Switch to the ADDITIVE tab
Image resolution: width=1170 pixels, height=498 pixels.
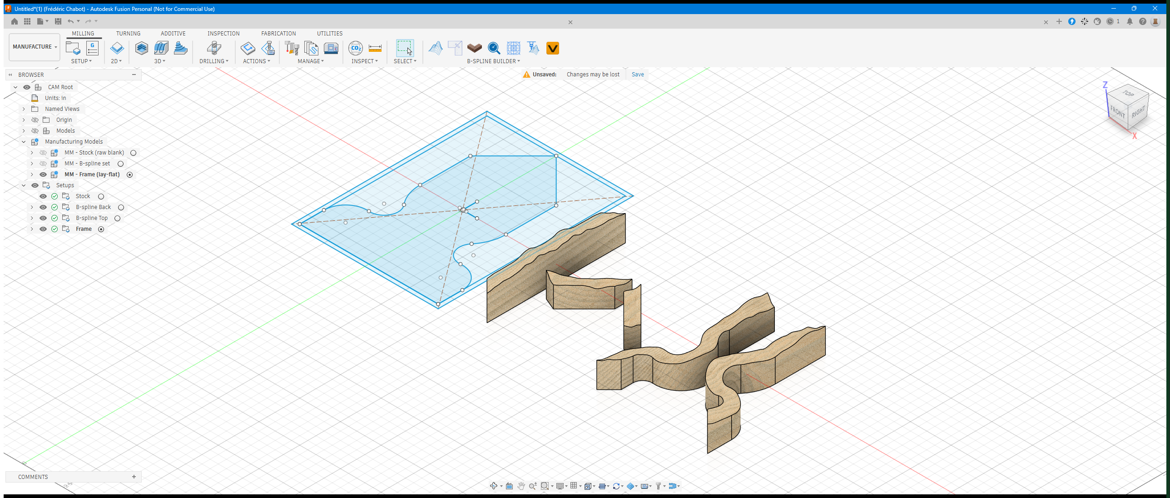pos(173,34)
